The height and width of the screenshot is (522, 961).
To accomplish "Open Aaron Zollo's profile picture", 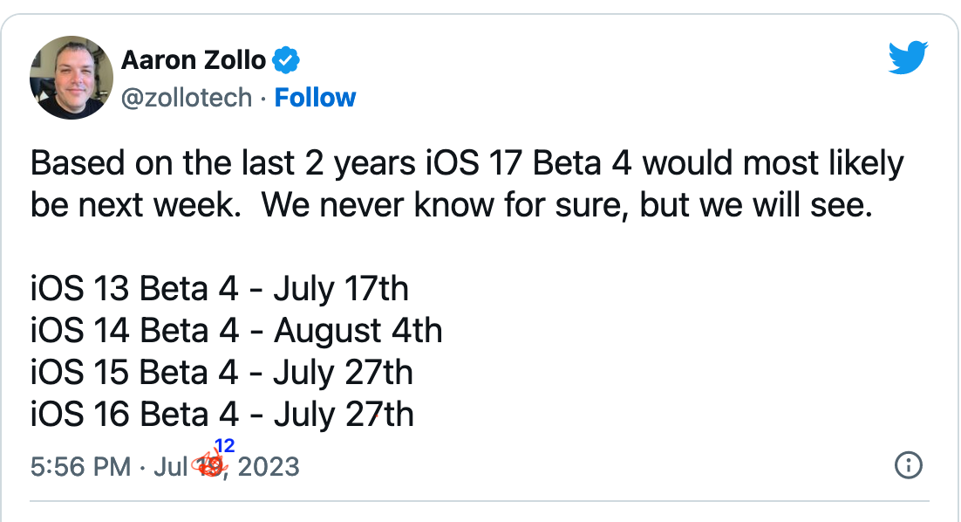I will click(72, 77).
